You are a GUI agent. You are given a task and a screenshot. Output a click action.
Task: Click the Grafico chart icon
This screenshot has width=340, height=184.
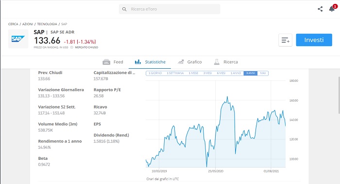coord(181,62)
